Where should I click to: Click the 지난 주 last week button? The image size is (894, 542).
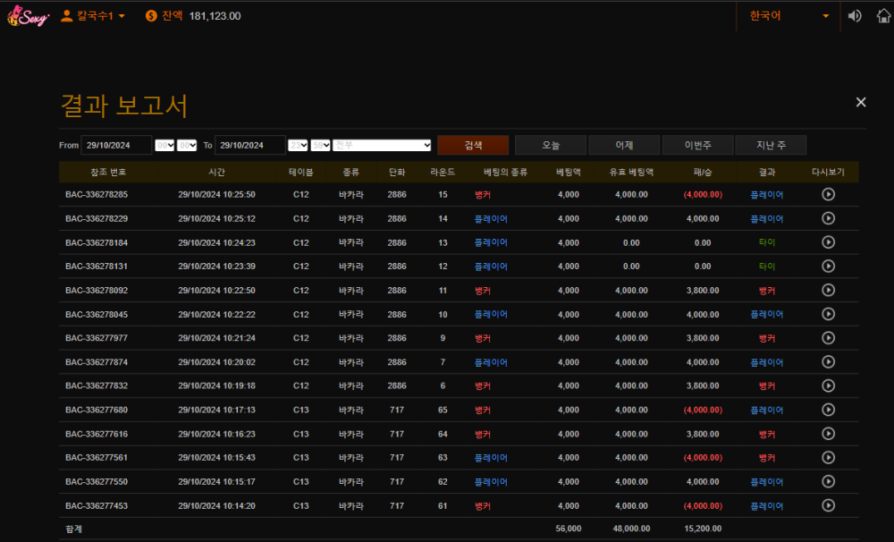[771, 145]
